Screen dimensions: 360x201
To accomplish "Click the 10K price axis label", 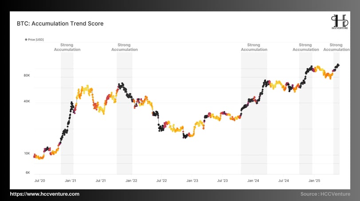I will pyautogui.click(x=27, y=154).
